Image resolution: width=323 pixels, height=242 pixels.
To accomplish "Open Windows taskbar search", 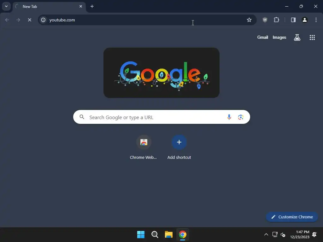I will (x=155, y=234).
